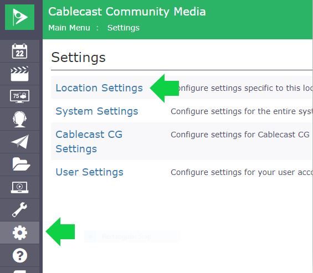The width and height of the screenshot is (313, 273).
Task: Click the Cablecast Community Media title
Action: tap(127, 12)
